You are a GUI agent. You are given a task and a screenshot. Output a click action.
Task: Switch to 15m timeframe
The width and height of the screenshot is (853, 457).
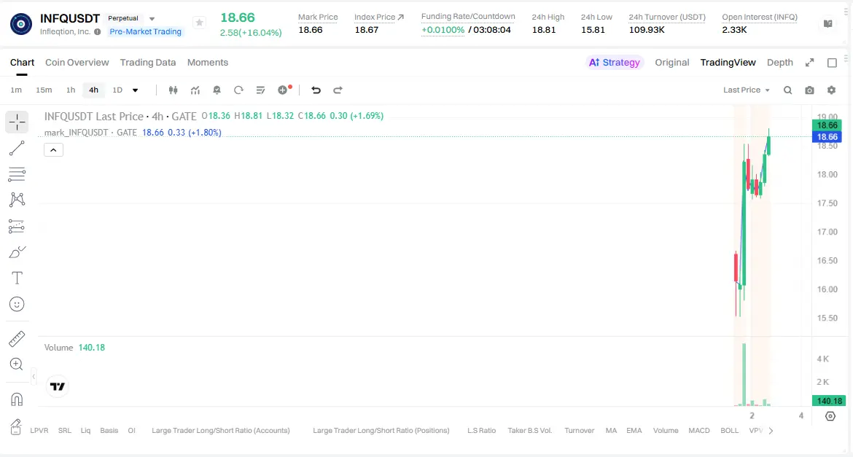[x=44, y=90]
